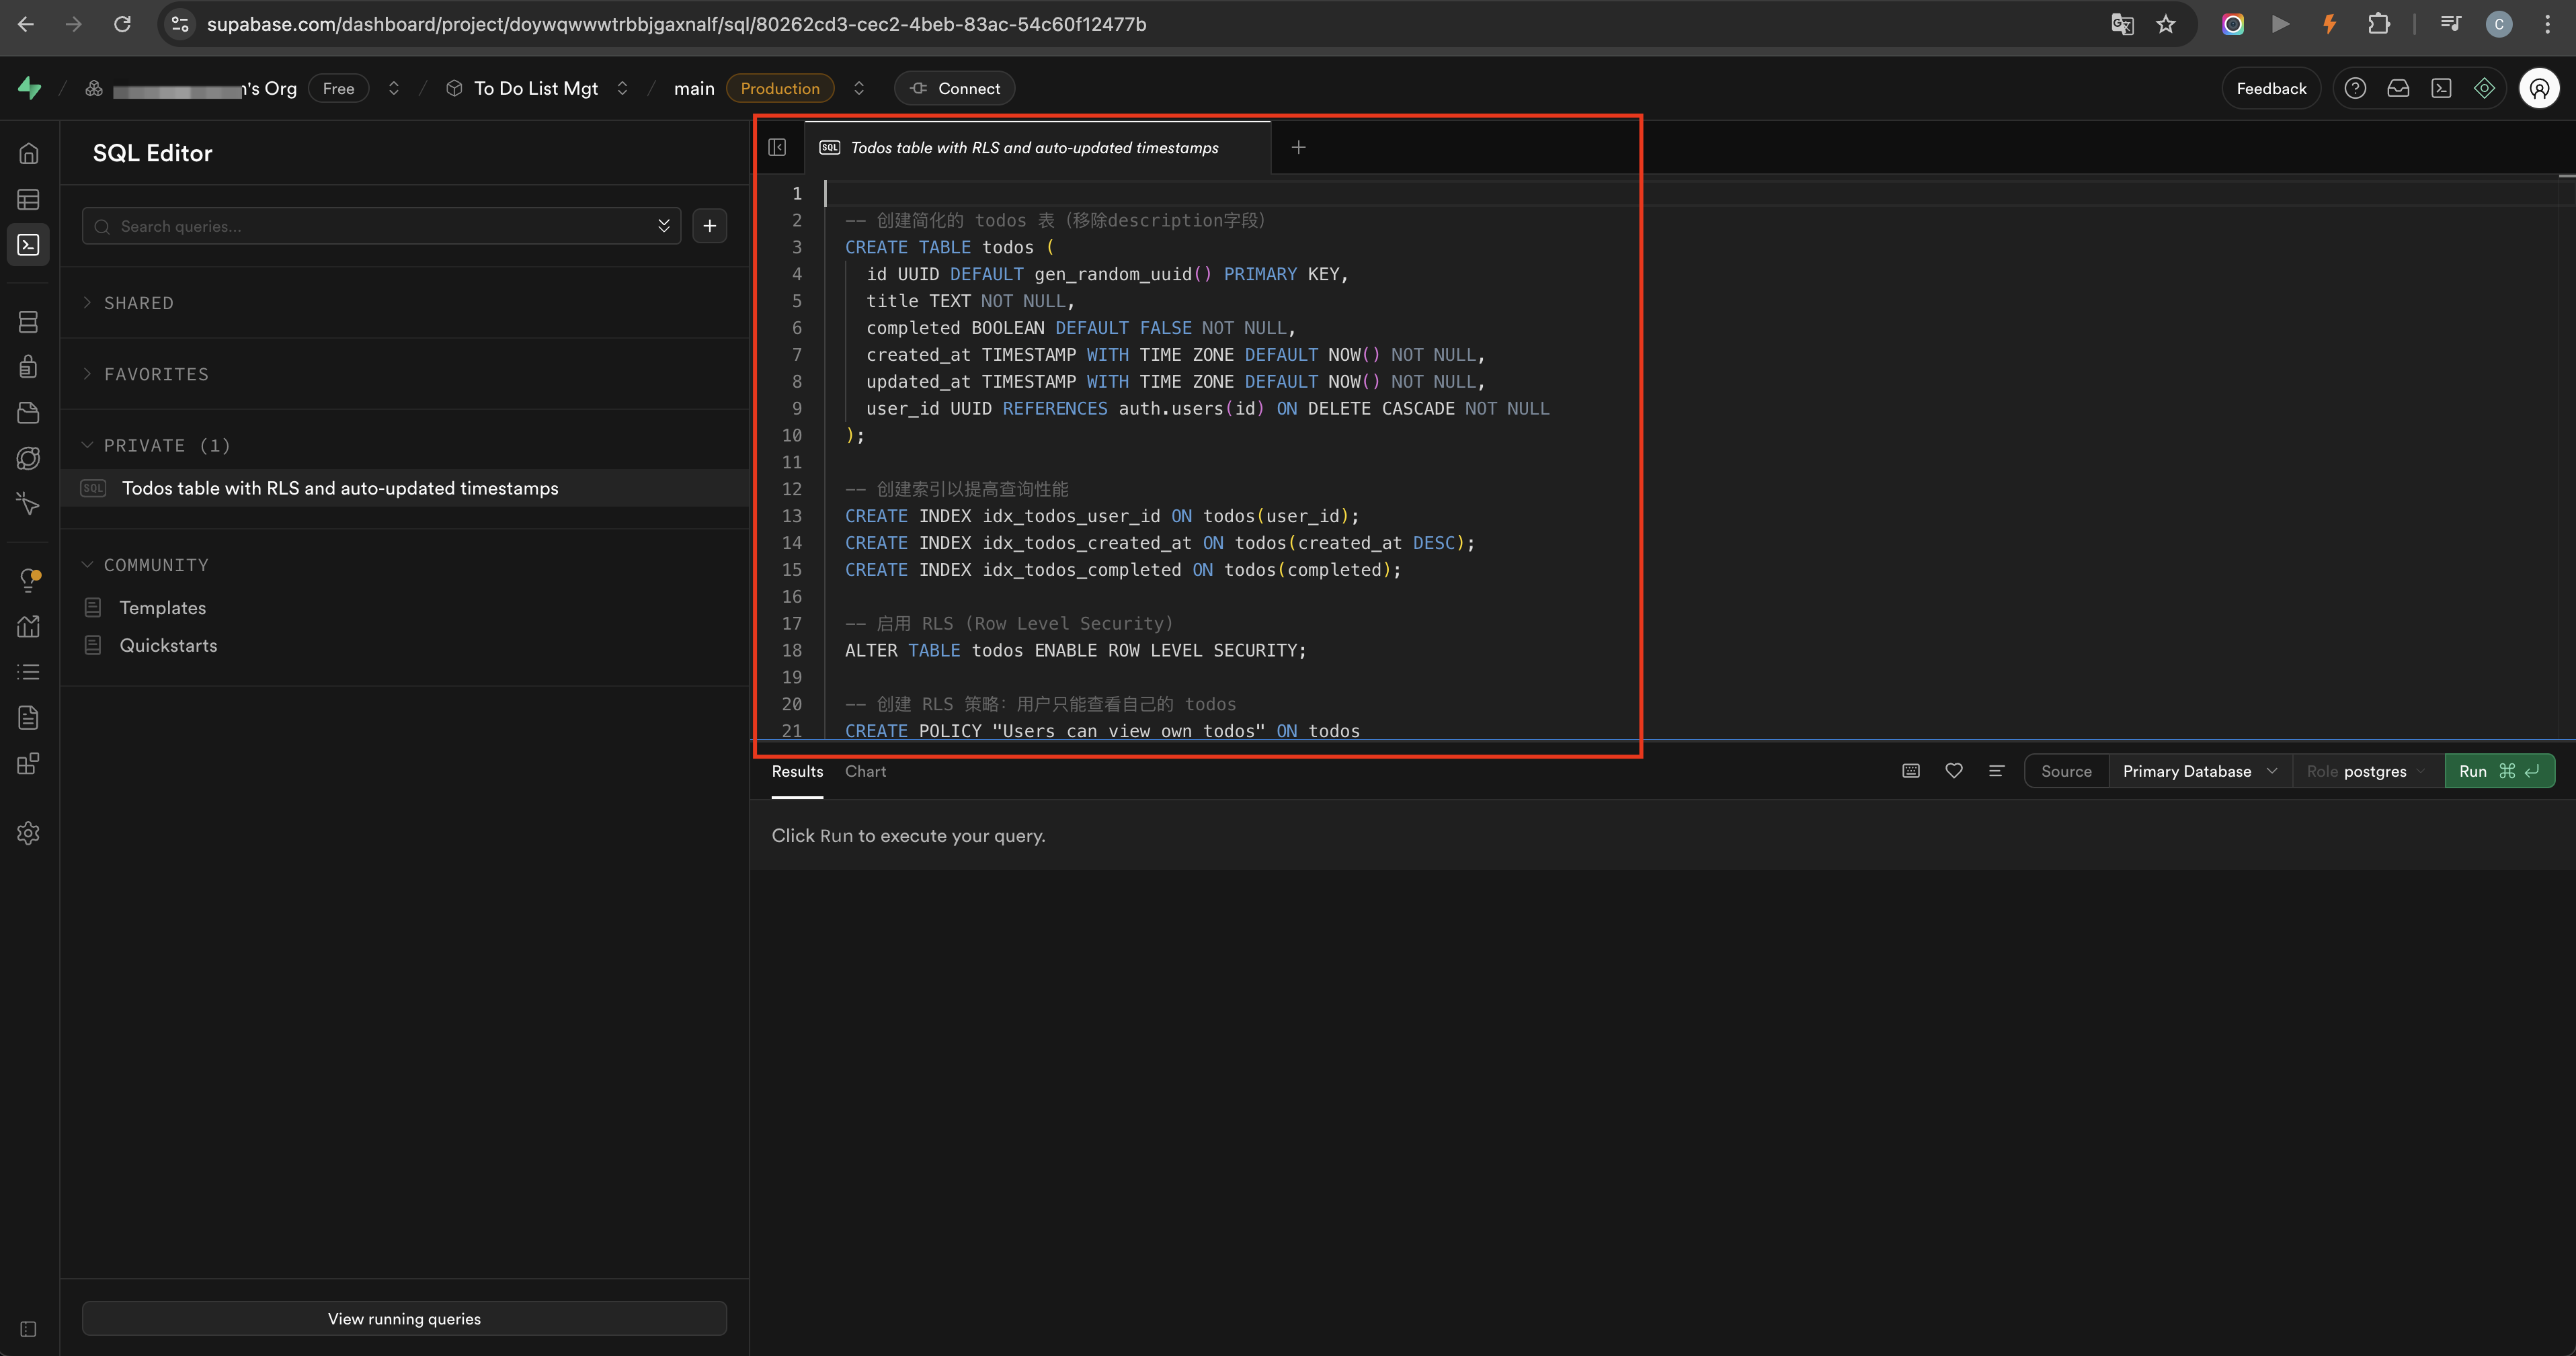Open the inline SQL terminal icon in header
Viewport: 2576px width, 1356px height.
click(2441, 88)
